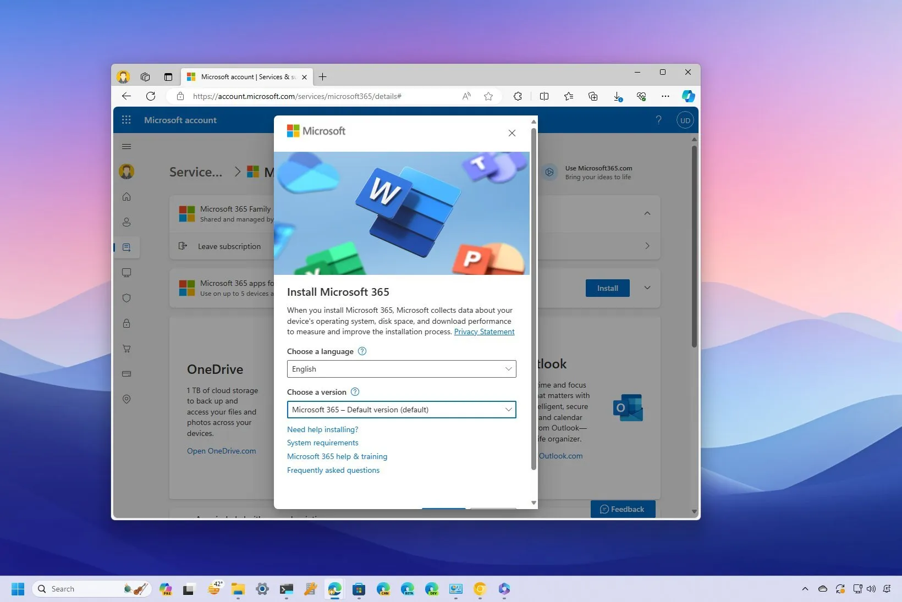Image resolution: width=902 pixels, height=602 pixels.
Task: Click the help icon beside Choose a language
Action: tap(362, 351)
